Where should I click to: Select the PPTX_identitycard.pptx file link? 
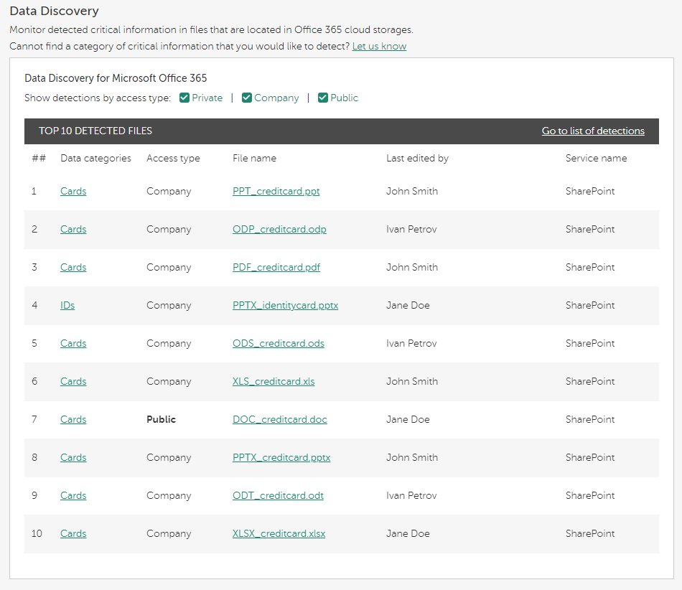(285, 305)
